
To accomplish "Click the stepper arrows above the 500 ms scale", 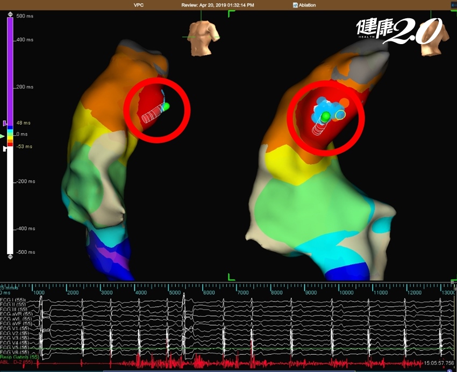I will pos(10,13).
